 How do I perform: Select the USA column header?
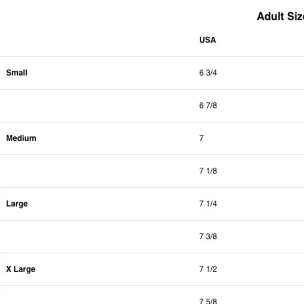click(208, 40)
